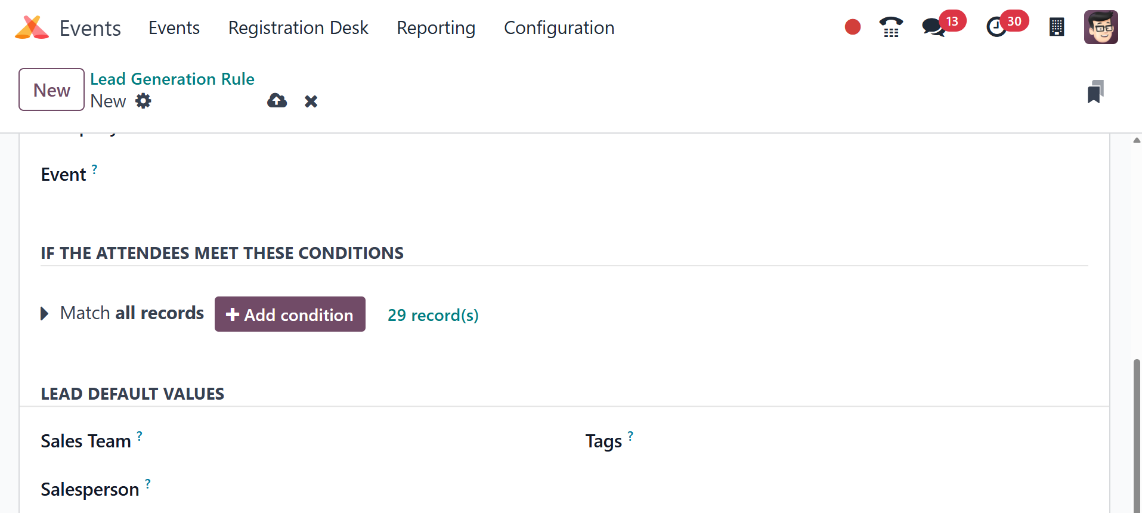Viewport: 1142px width, 513px height.
Task: Open the discuss messages icon
Action: pos(933,27)
